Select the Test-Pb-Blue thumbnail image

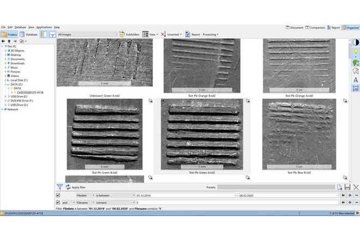click(x=299, y=134)
